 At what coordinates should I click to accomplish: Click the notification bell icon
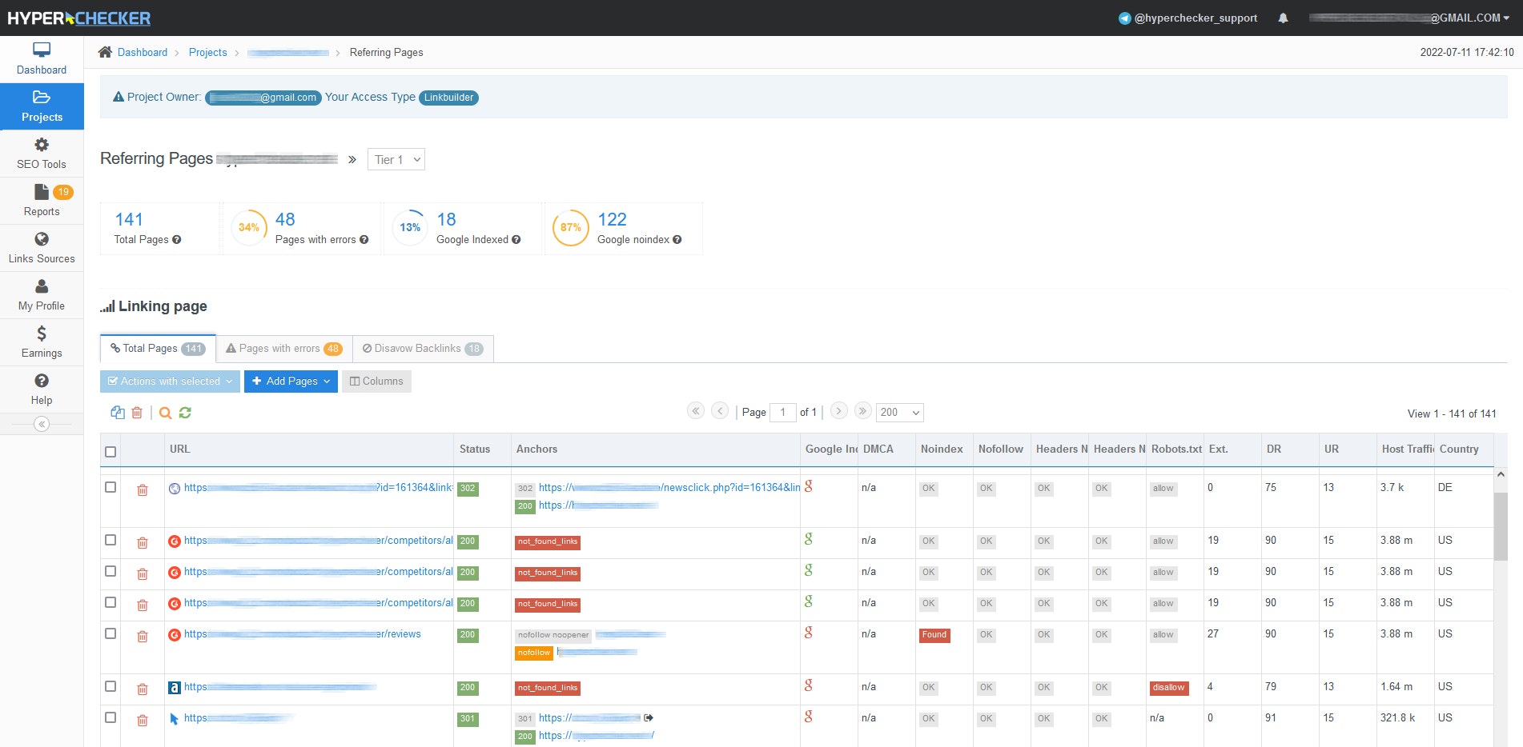click(1283, 18)
